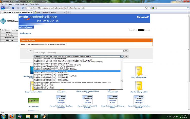Open the File menu
The width and height of the screenshot is (190, 119).
pos(2,4)
